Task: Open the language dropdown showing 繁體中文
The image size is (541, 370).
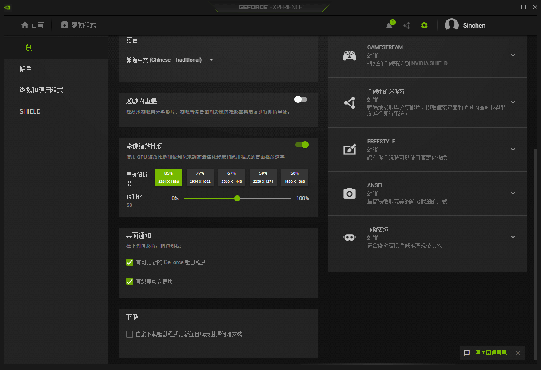Action: [171, 59]
